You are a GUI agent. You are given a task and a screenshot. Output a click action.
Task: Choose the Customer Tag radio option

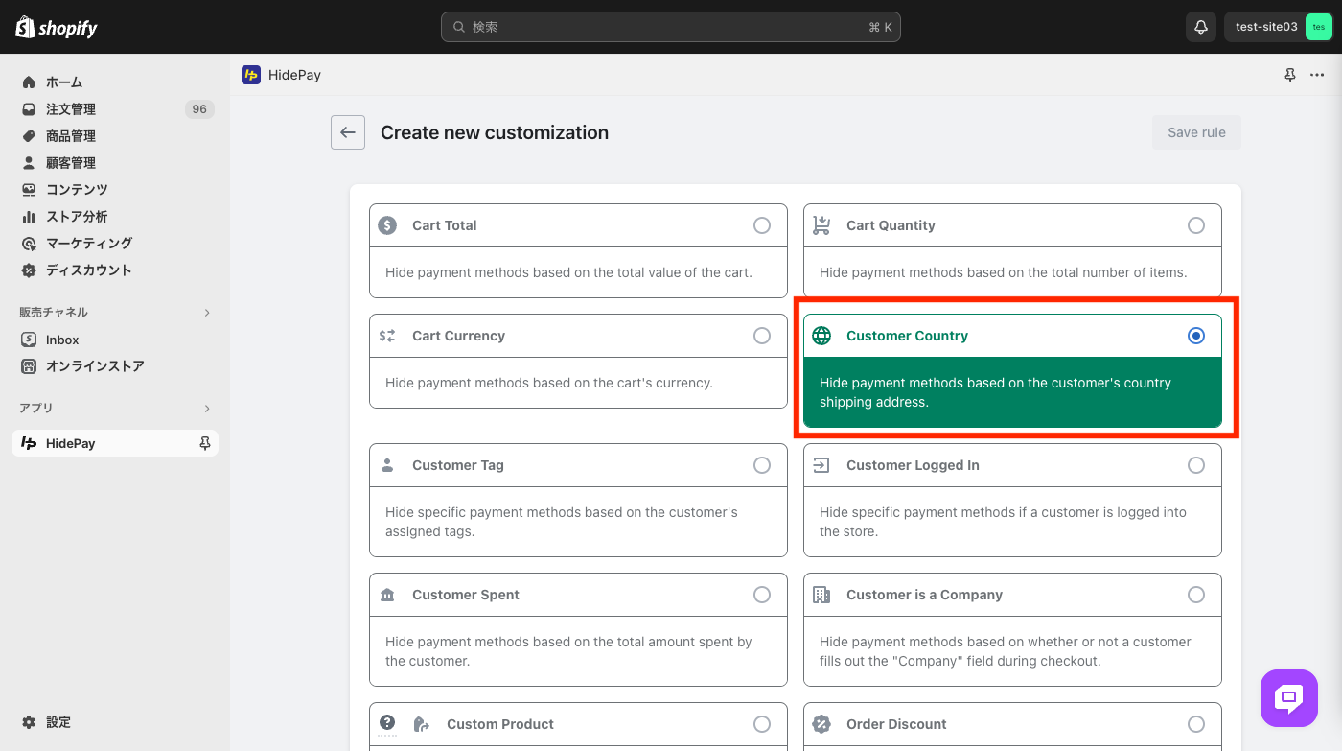[x=762, y=465]
